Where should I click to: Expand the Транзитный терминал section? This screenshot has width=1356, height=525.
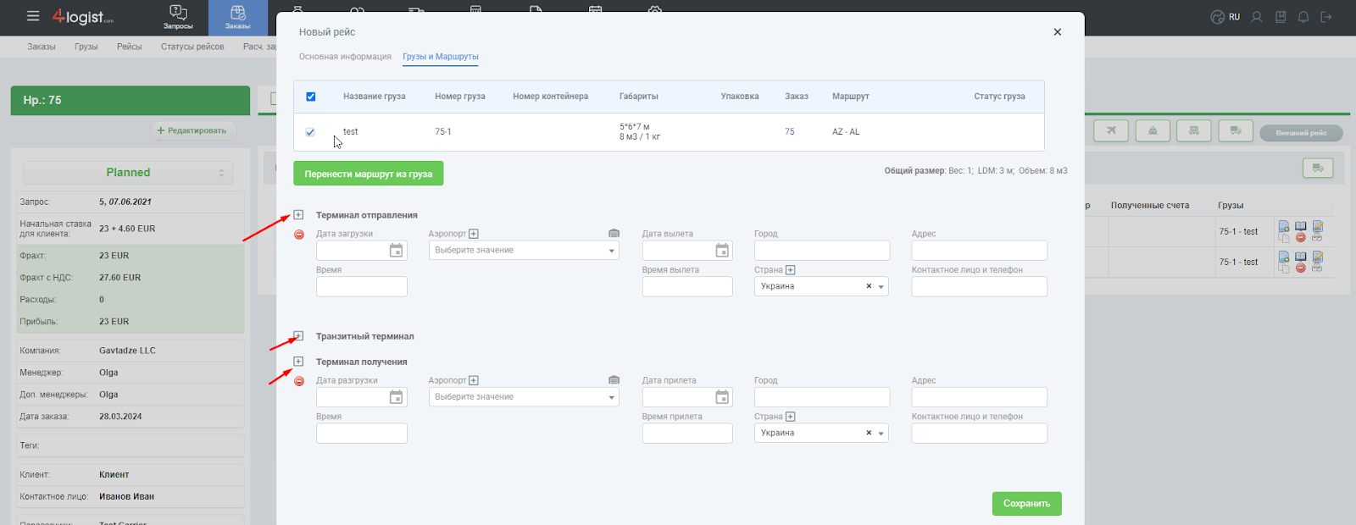click(298, 336)
